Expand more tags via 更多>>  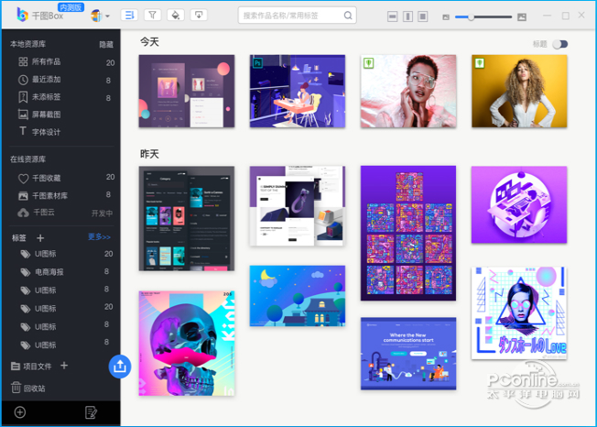tap(99, 237)
